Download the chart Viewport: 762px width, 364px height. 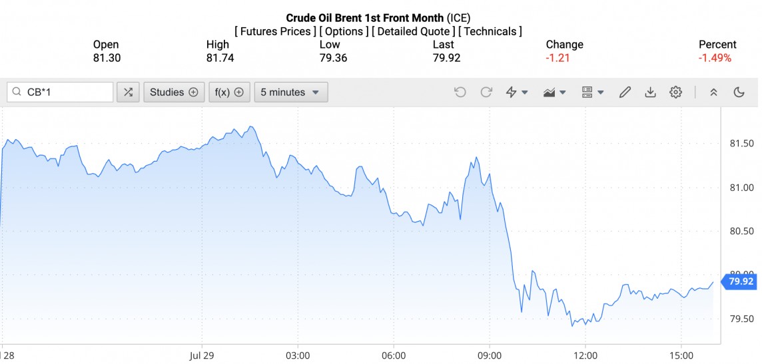(650, 92)
